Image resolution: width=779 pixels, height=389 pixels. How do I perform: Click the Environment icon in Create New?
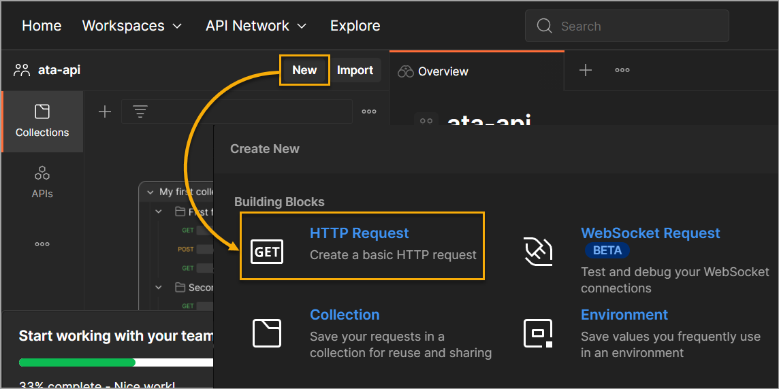point(538,333)
